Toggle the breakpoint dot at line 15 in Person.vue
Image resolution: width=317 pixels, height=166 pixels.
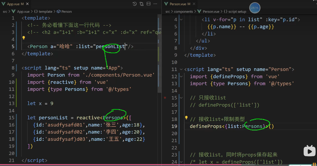pos(165,98)
